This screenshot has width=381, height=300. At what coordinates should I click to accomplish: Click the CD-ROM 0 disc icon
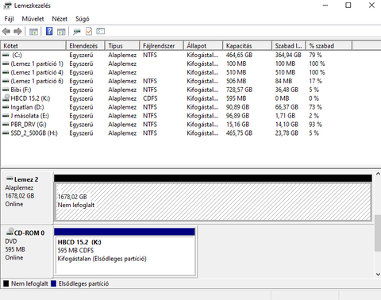pos(10,232)
